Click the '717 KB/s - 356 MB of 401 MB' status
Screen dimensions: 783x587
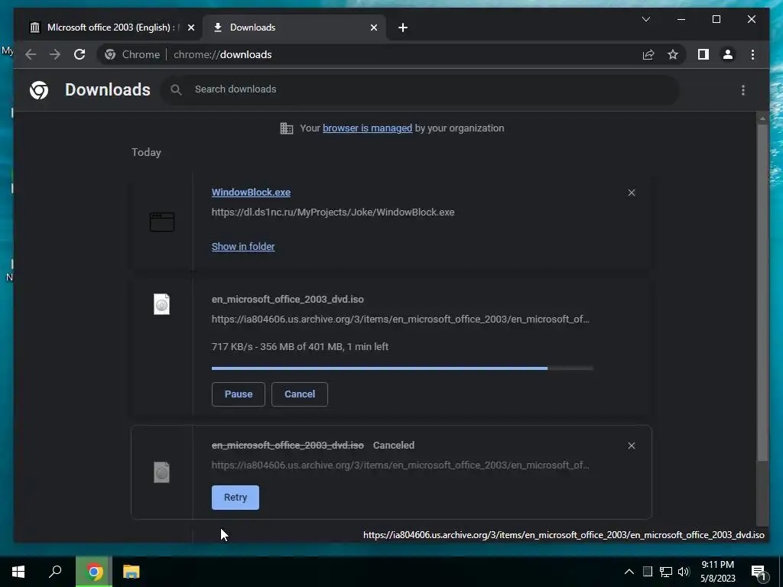(300, 347)
